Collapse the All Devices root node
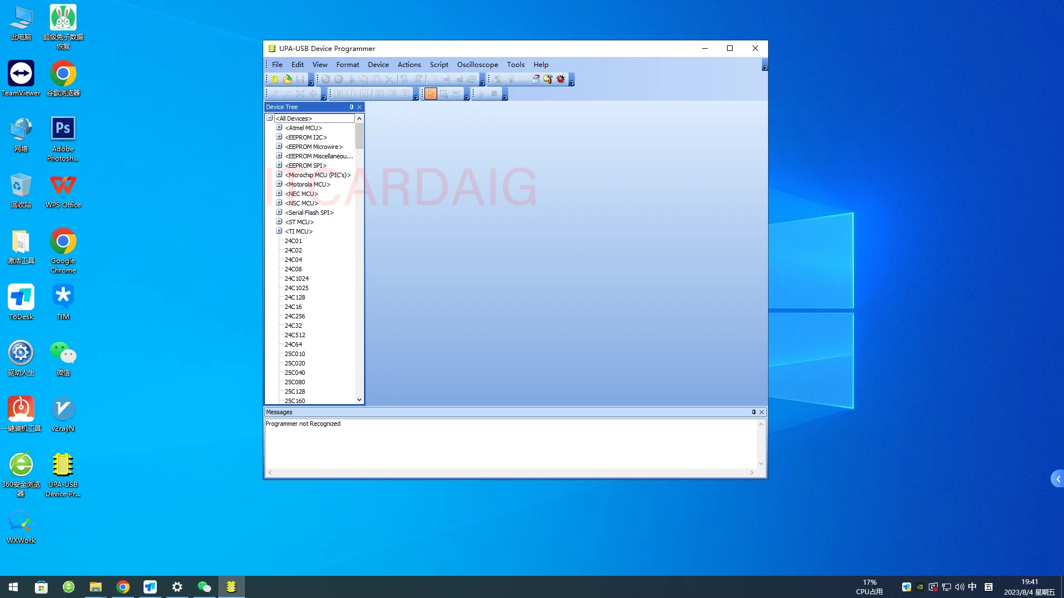The width and height of the screenshot is (1064, 598). coord(270,118)
